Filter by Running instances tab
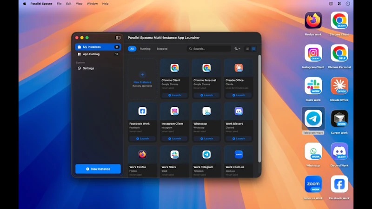Image resolution: width=372 pixels, height=209 pixels. coord(145,49)
